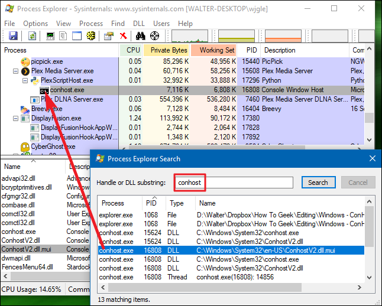382x306 pixels.
Task: Select the picpick.exe process row
Action: (46, 61)
